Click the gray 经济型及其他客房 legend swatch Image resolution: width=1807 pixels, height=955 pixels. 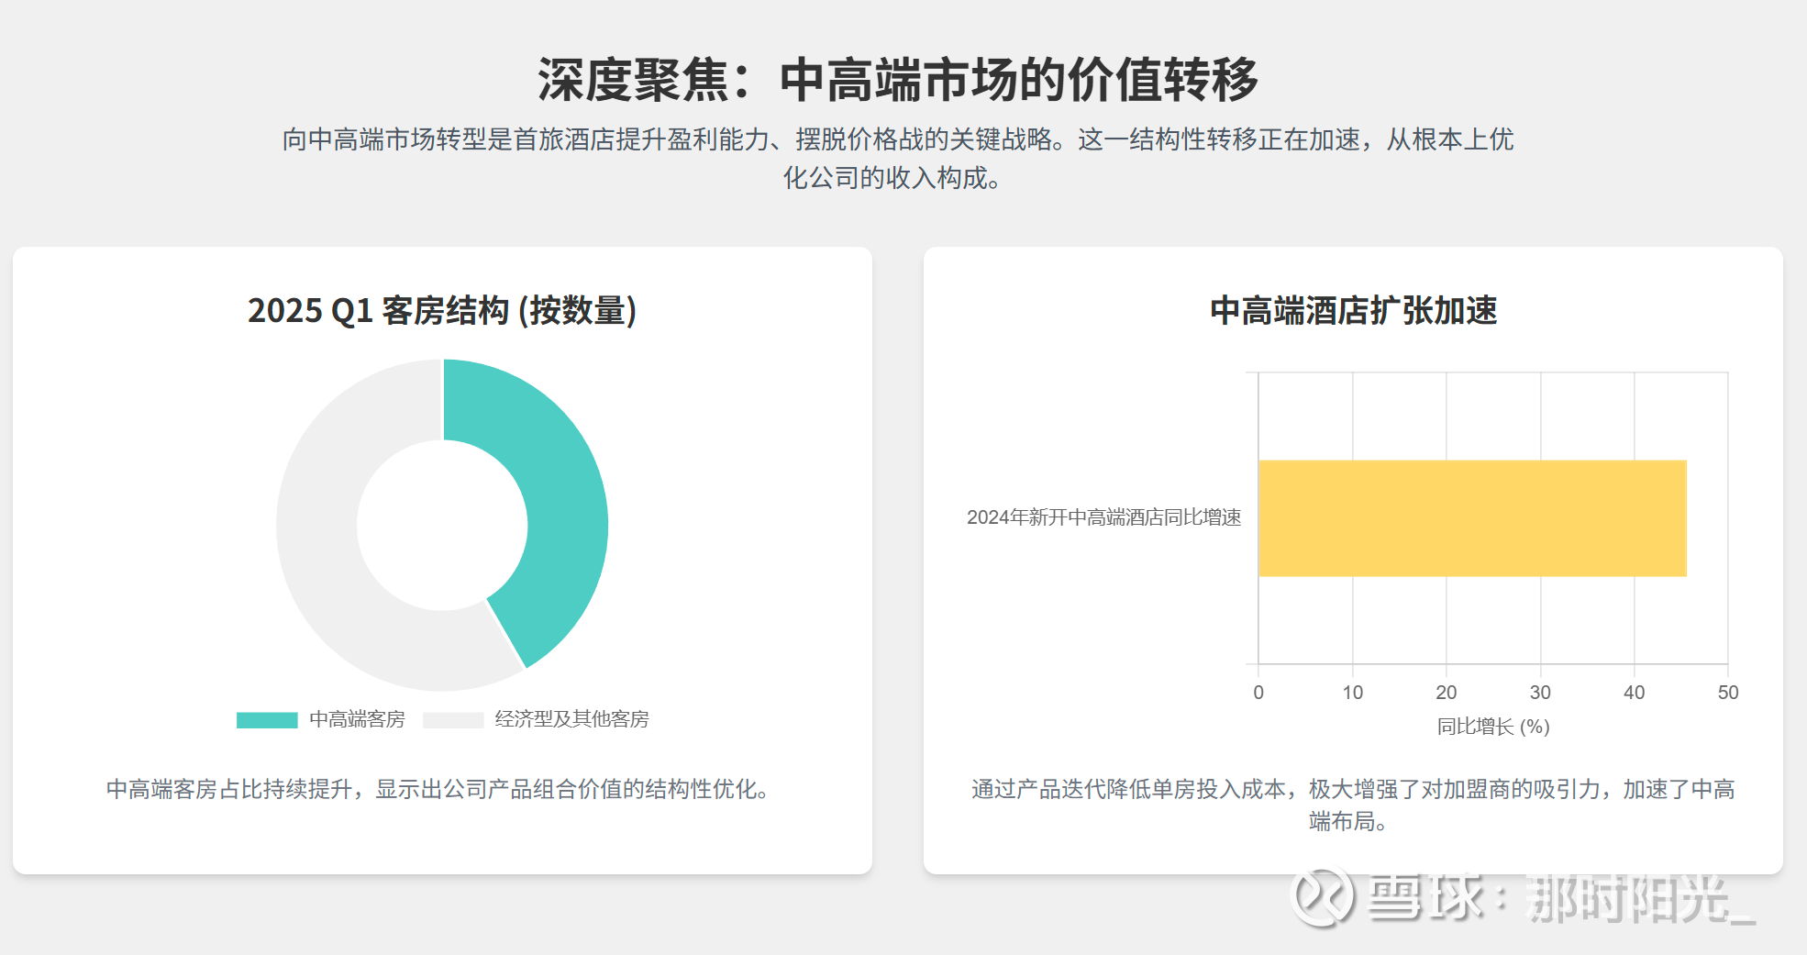[x=453, y=720]
